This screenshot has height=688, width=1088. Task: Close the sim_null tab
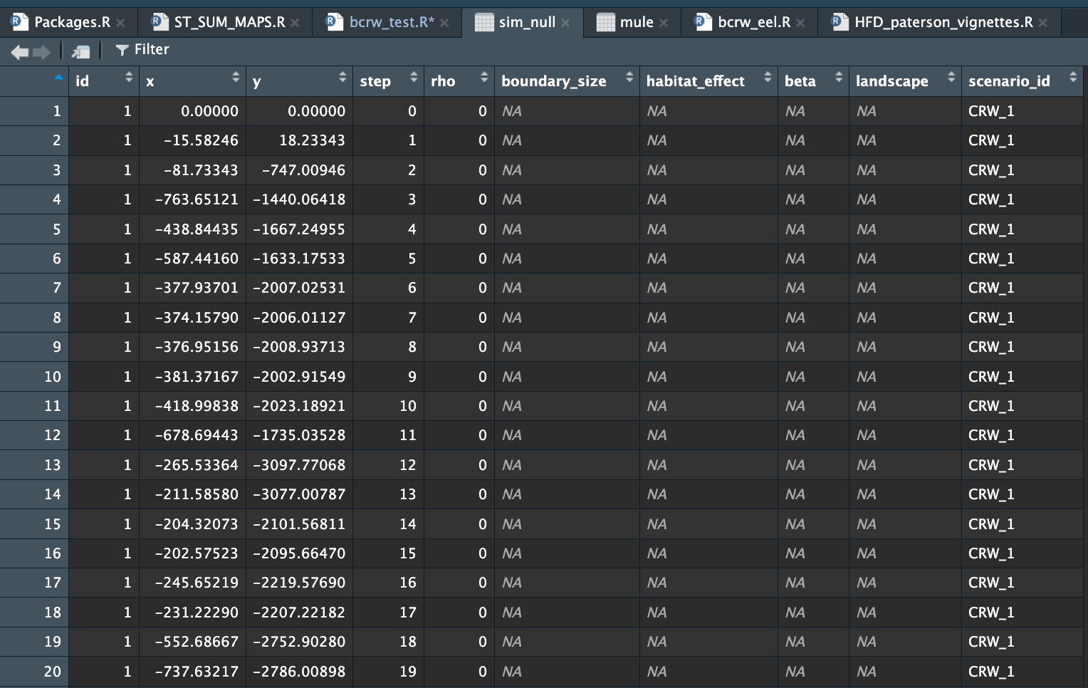coord(565,23)
